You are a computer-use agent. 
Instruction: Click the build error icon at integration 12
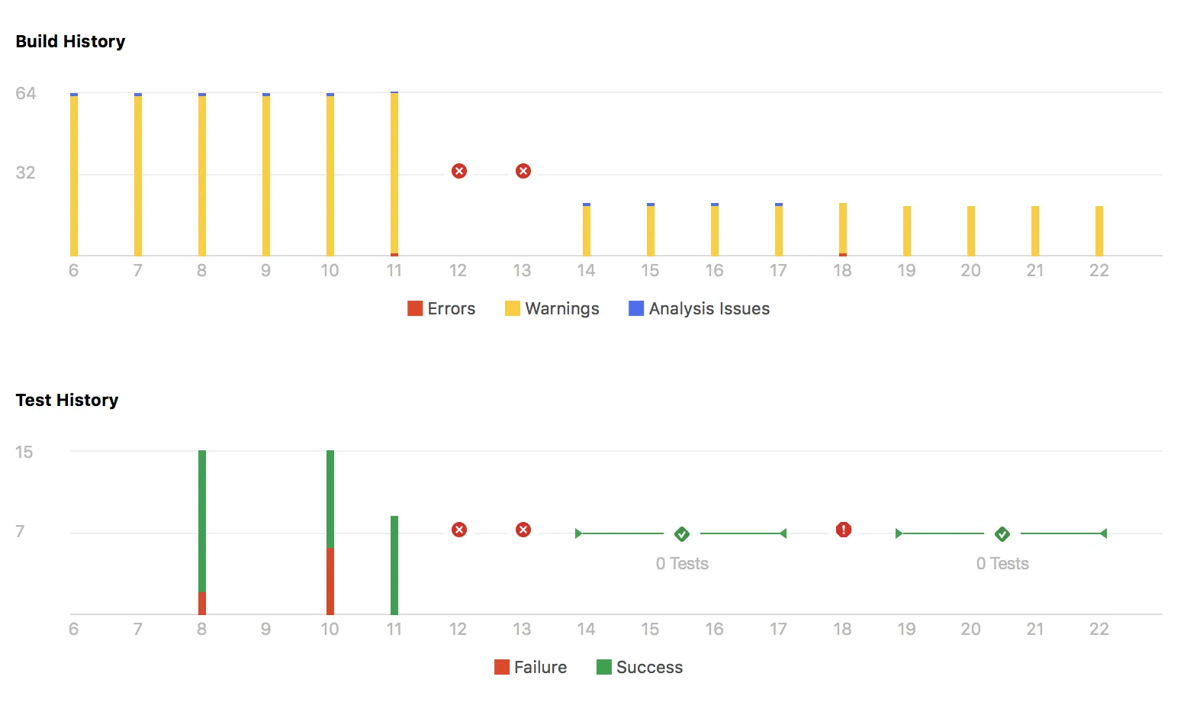[x=459, y=171]
